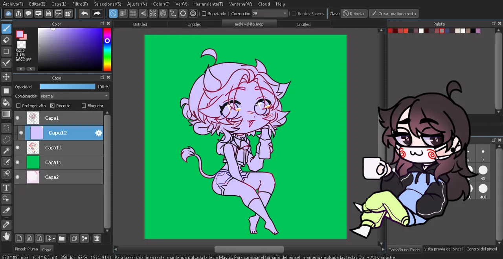This screenshot has height=259, width=503.
Task: Select the Bucket fill tool
Action: pos(6,102)
